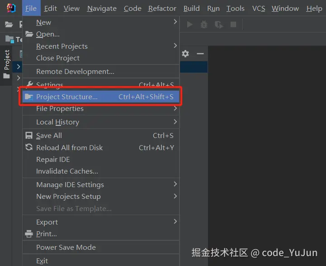This screenshot has width=326, height=266.
Task: Open the Navigate menu
Action: coord(102,8)
